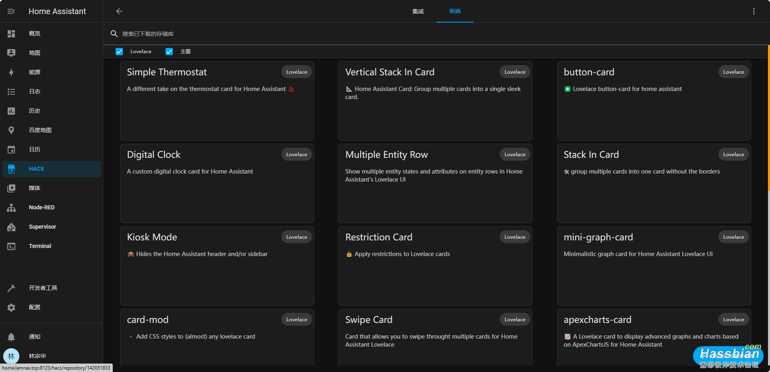Open the Digital Clock repository card
The image size is (770, 372).
217,183
